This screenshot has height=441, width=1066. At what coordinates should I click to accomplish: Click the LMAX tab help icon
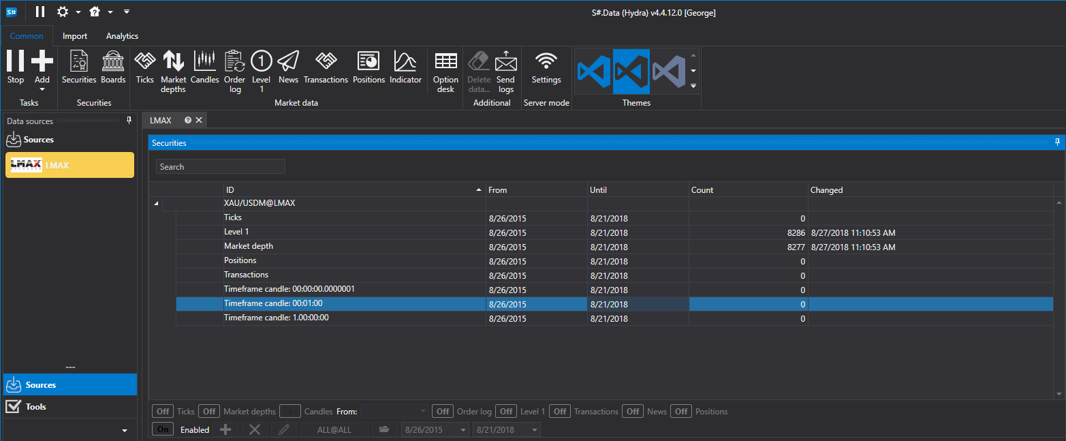click(x=188, y=120)
